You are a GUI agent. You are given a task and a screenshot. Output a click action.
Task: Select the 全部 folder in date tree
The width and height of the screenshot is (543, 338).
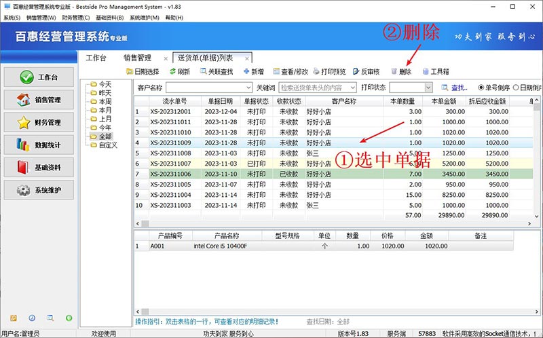coord(101,136)
